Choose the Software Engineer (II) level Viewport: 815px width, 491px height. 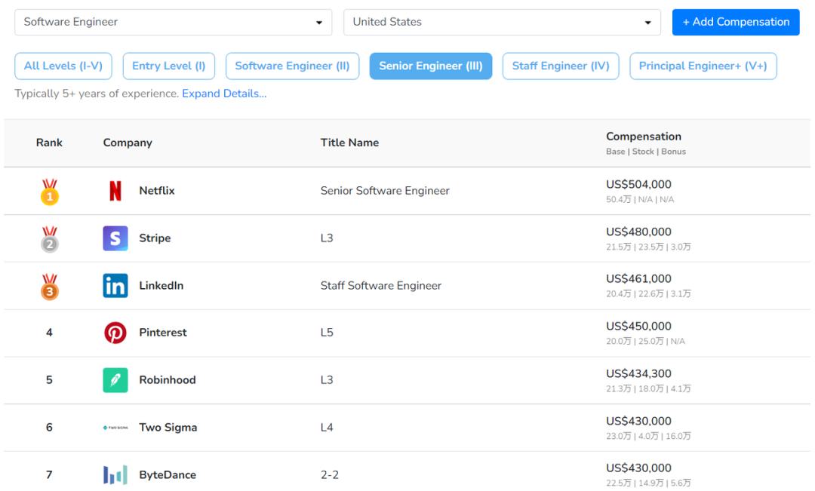tap(292, 66)
